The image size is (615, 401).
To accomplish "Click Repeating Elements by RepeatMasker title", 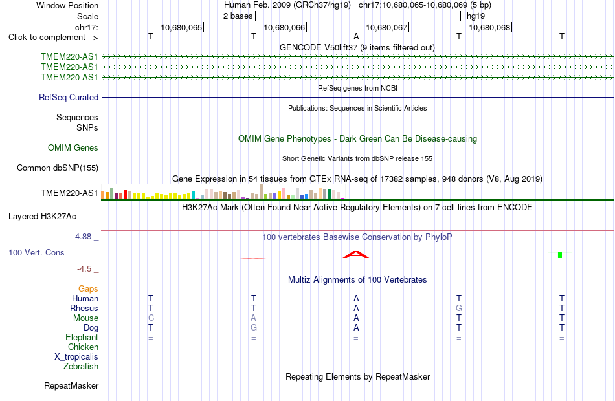I will click(357, 376).
